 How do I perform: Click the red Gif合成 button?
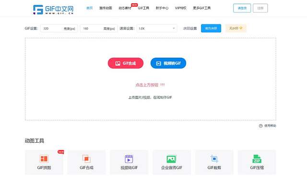point(126,63)
